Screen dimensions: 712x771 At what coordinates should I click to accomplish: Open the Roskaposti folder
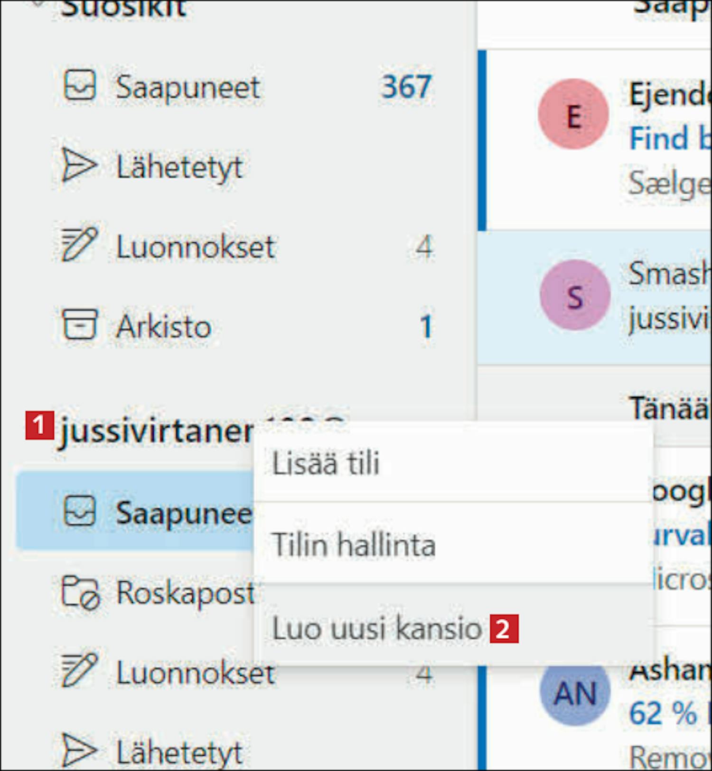[x=185, y=593]
